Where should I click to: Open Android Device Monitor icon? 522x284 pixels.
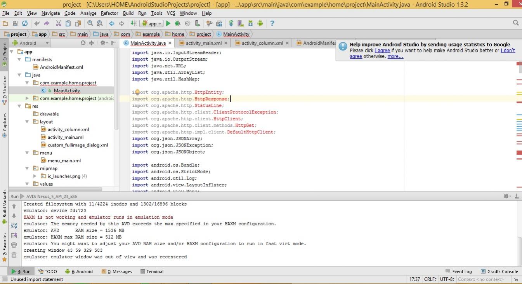pos(260,23)
